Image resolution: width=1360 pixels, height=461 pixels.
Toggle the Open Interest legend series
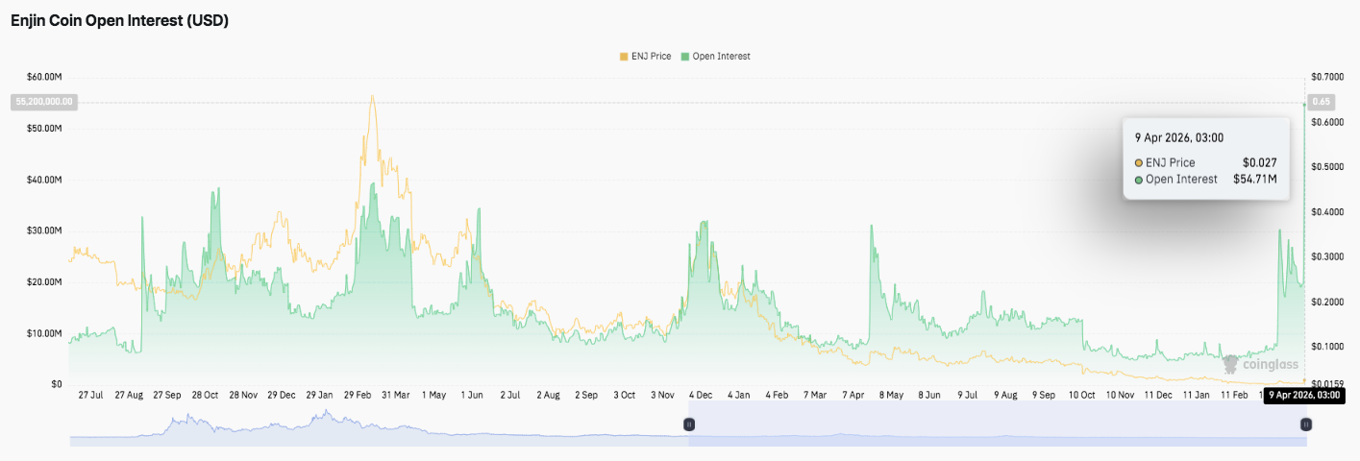pyautogui.click(x=715, y=57)
